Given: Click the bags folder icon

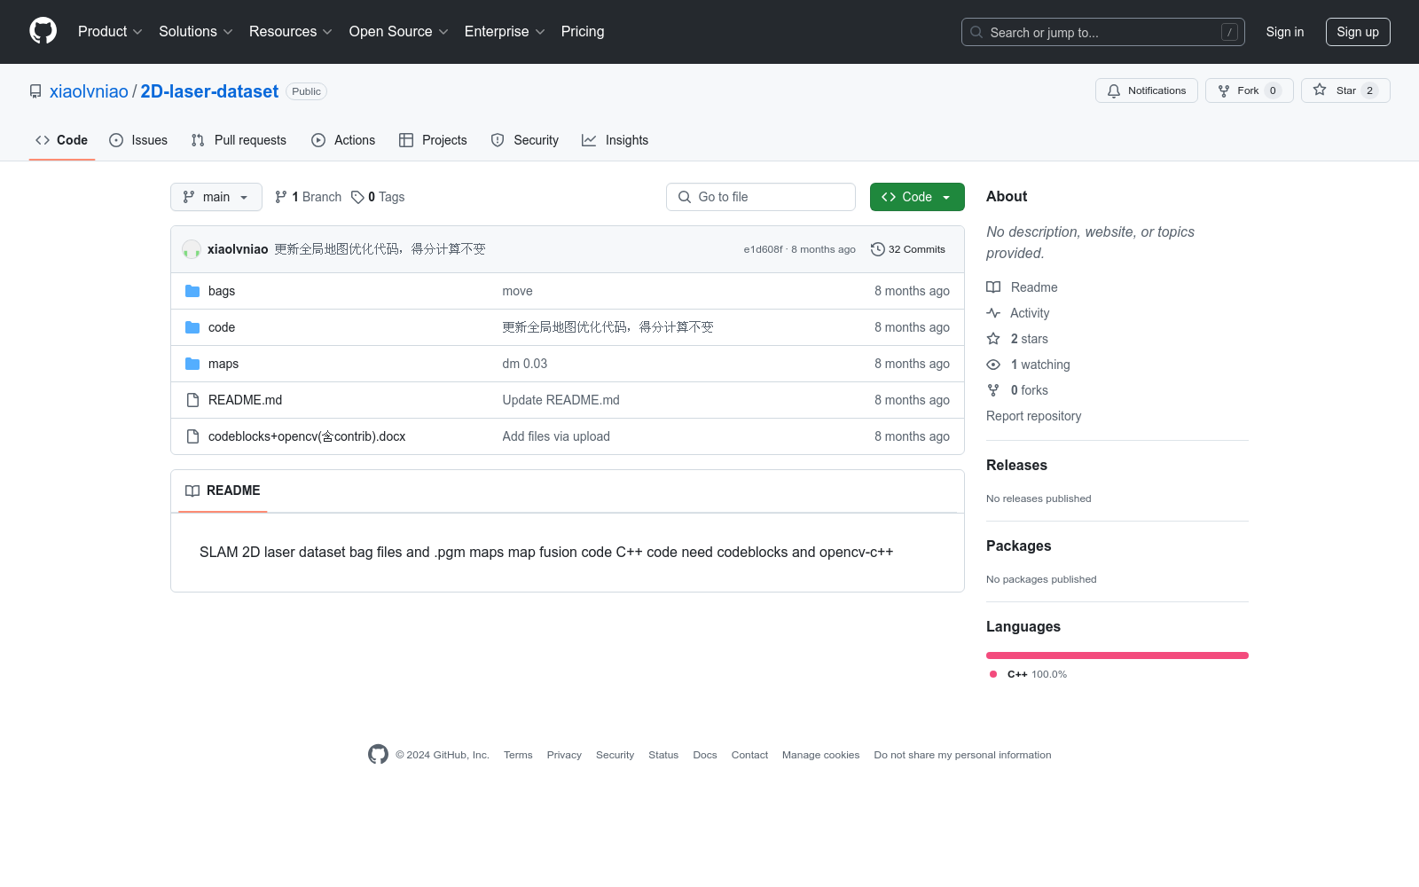Looking at the screenshot, I should (x=192, y=291).
